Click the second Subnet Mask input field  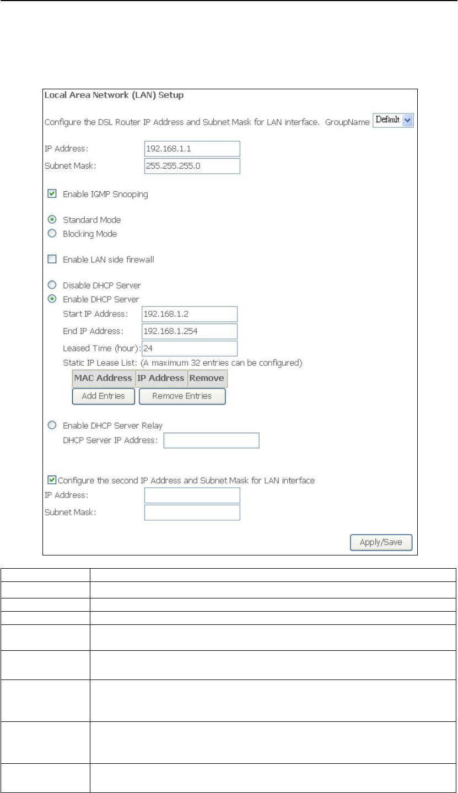pos(192,513)
